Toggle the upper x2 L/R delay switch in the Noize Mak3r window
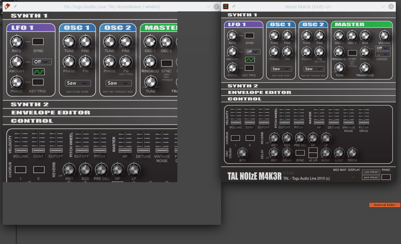Viewport: 401px width, 244px height. click(x=313, y=150)
